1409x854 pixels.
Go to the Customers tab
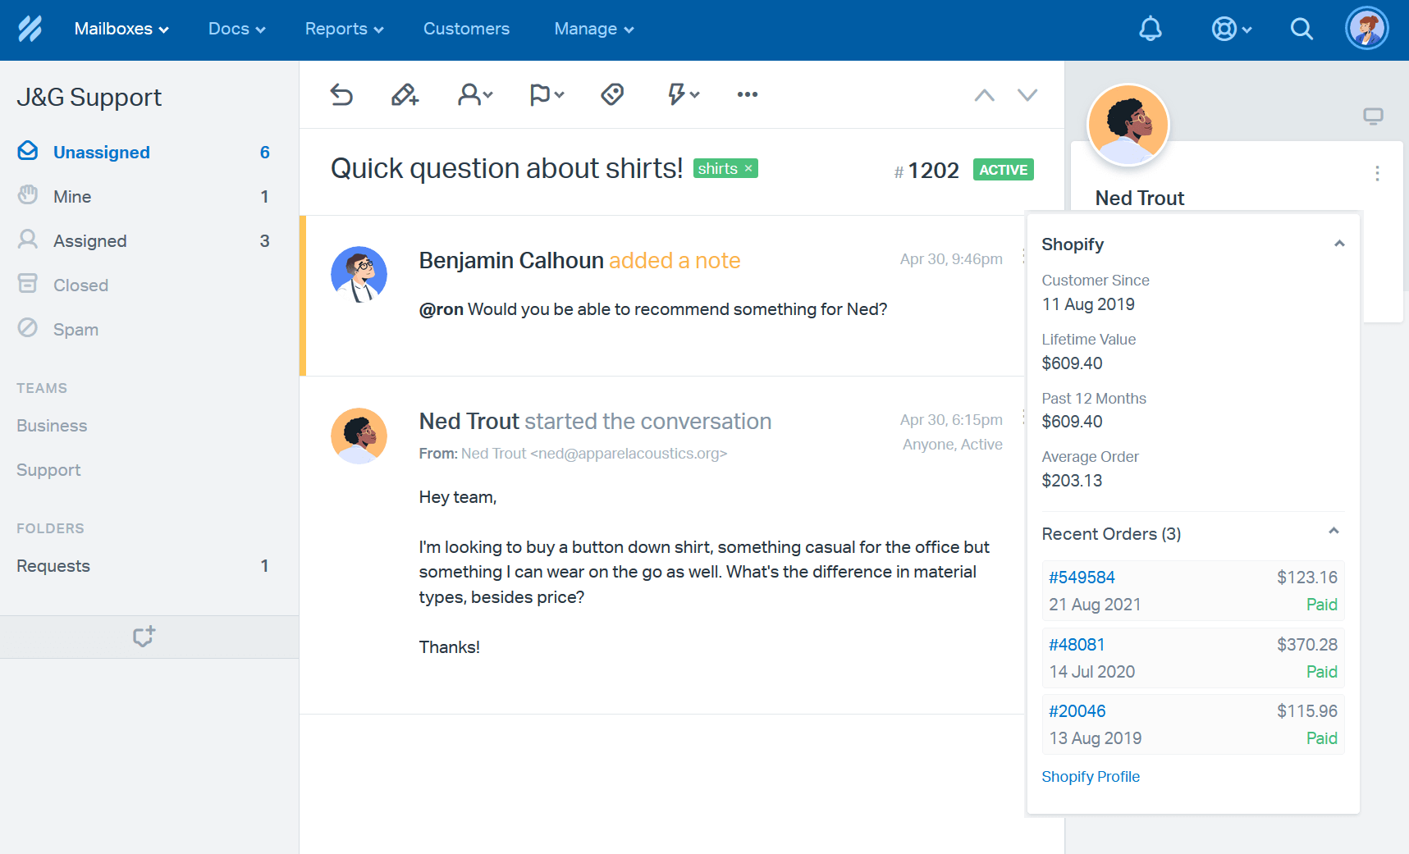click(466, 30)
